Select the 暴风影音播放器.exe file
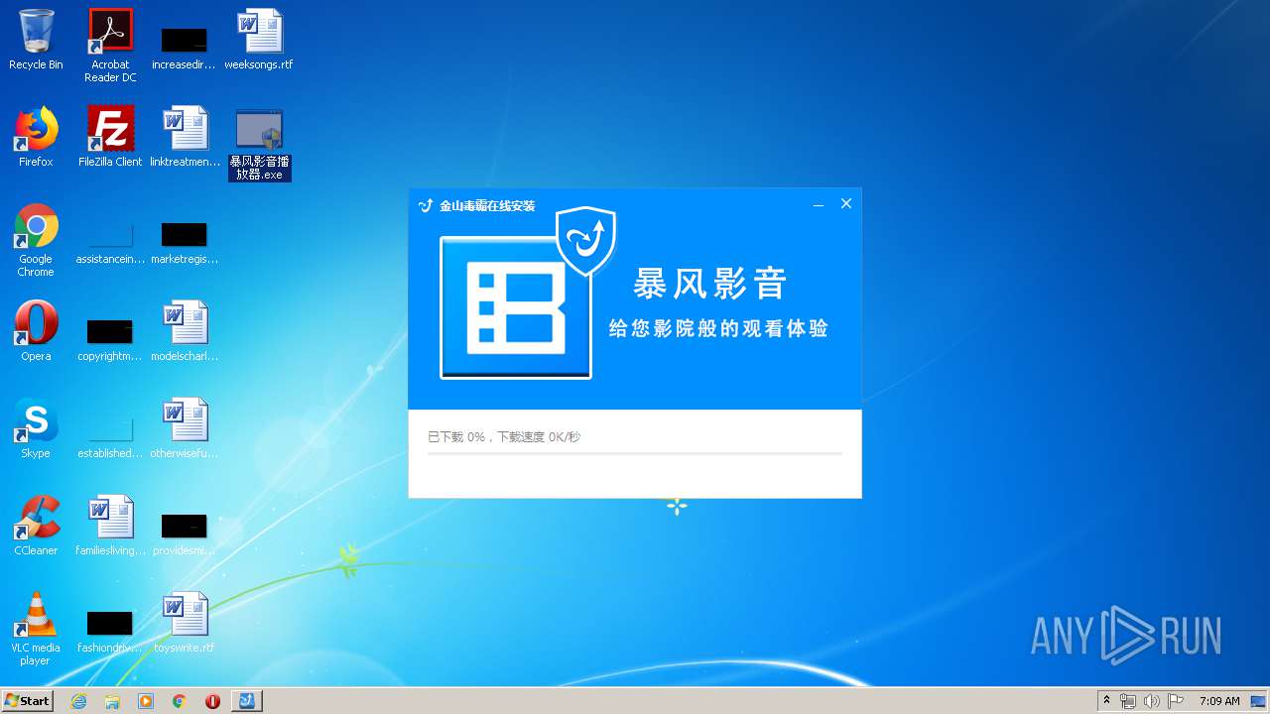Screen dimensions: 1270x714 click(259, 145)
